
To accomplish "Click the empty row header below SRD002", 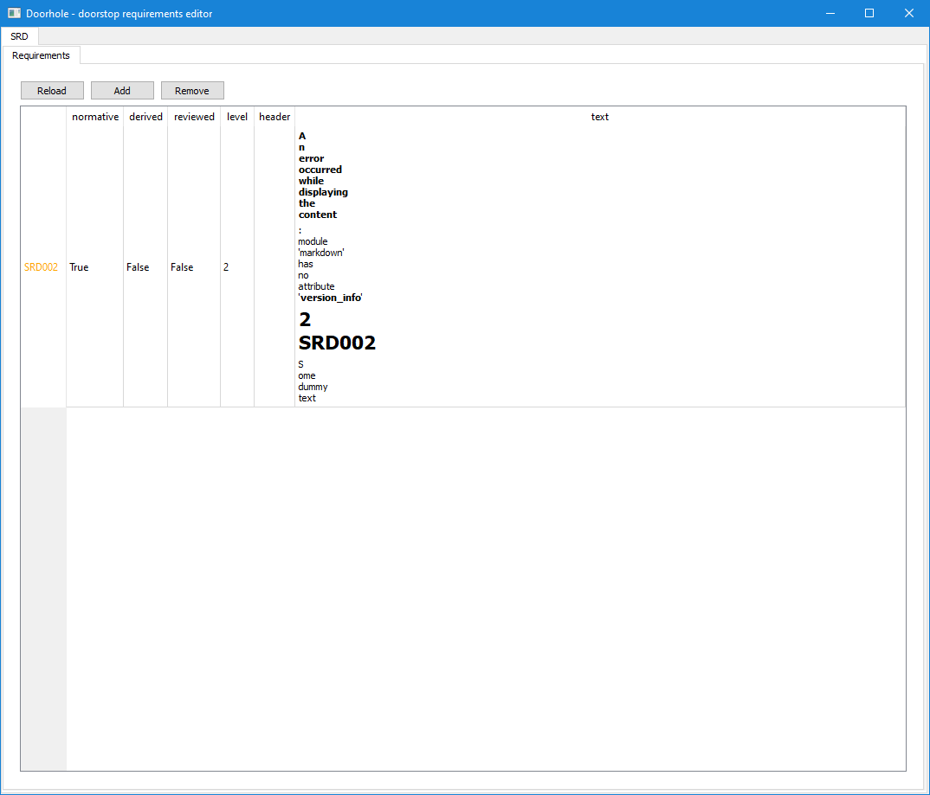I will [42, 588].
